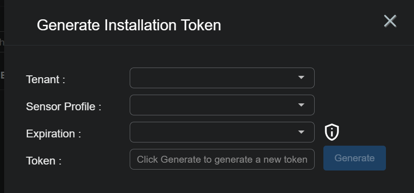Image resolution: width=414 pixels, height=193 pixels.
Task: Click the 'Tenant :' label
Action: coord(46,79)
